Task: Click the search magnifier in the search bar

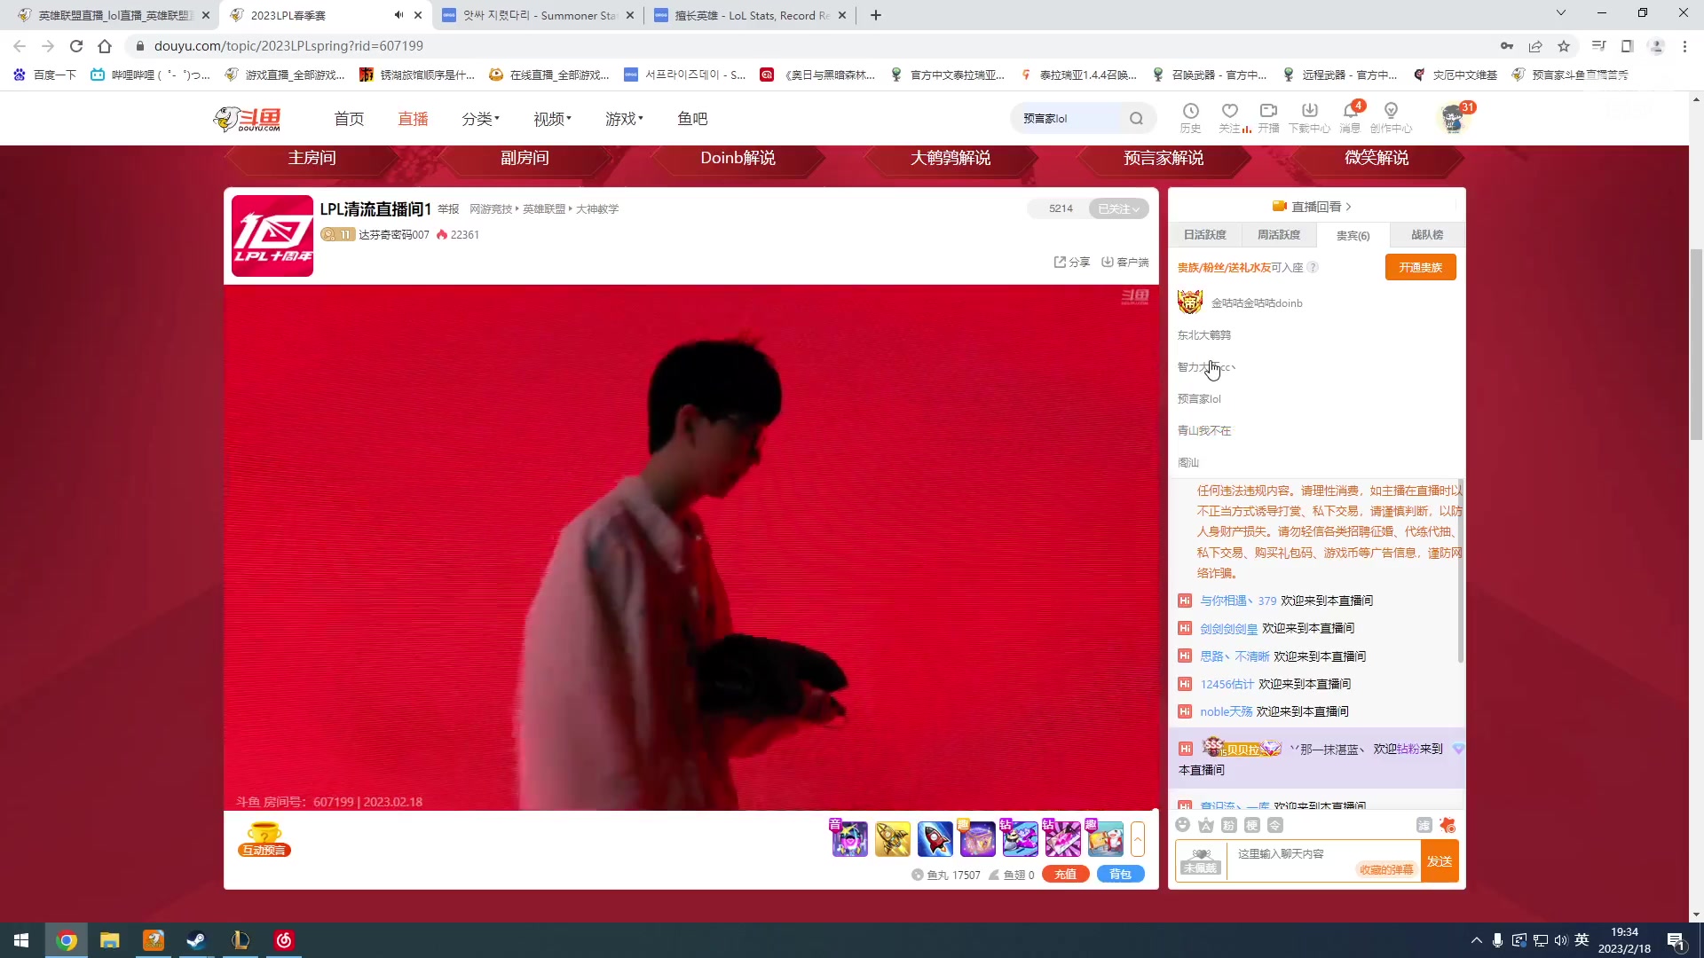Action: coord(1137,118)
